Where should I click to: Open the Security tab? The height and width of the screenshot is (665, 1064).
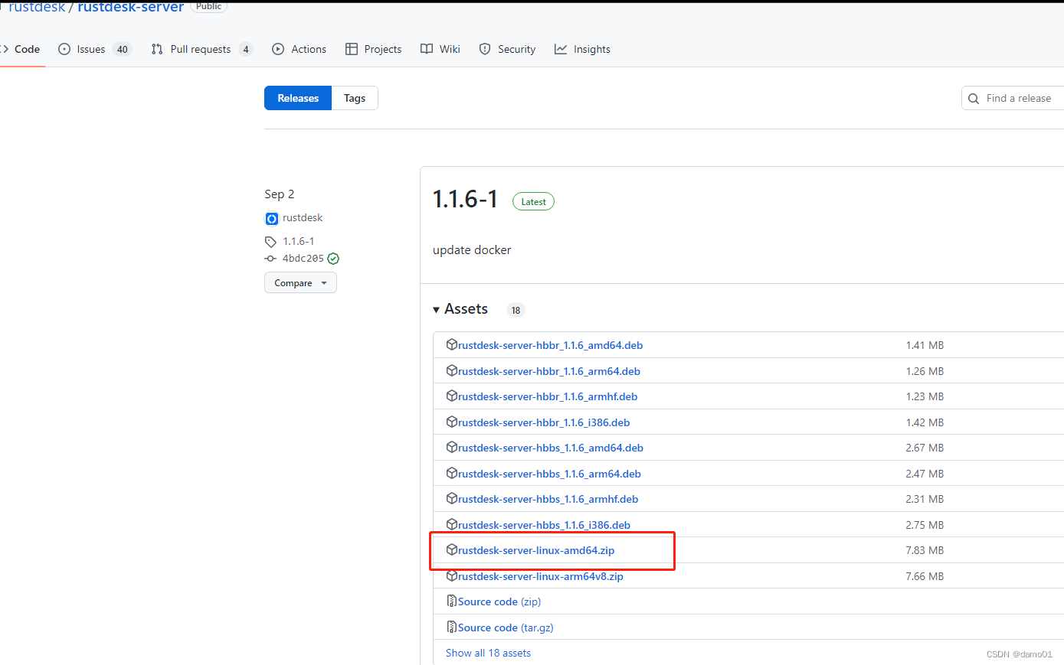[x=507, y=49]
